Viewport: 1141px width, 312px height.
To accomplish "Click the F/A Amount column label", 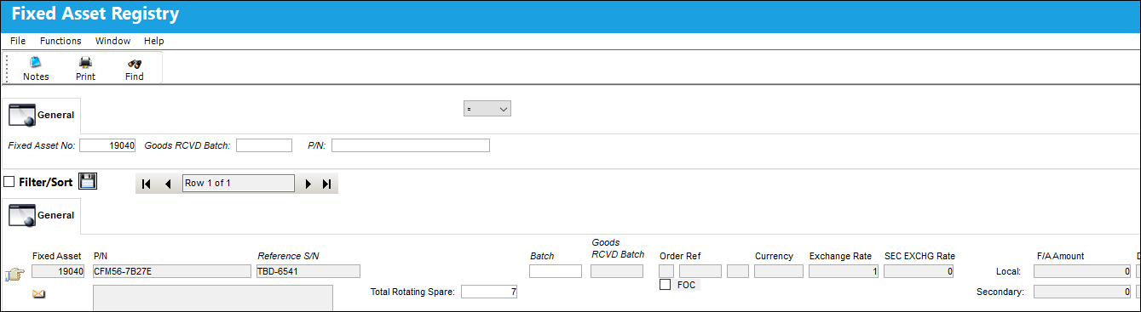I will [1060, 256].
